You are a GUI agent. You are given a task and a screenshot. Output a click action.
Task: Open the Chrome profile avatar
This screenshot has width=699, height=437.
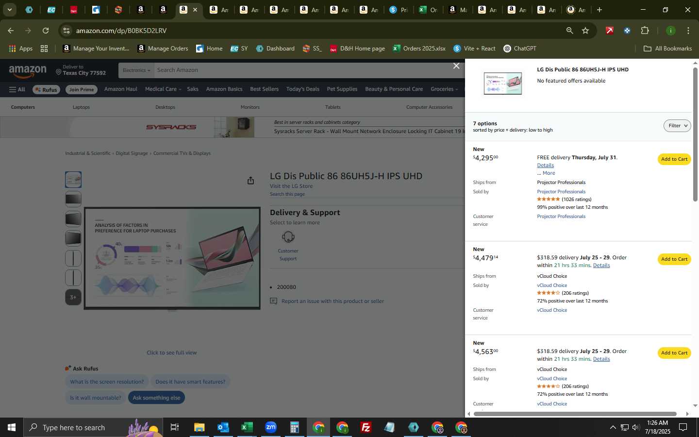coord(670,31)
